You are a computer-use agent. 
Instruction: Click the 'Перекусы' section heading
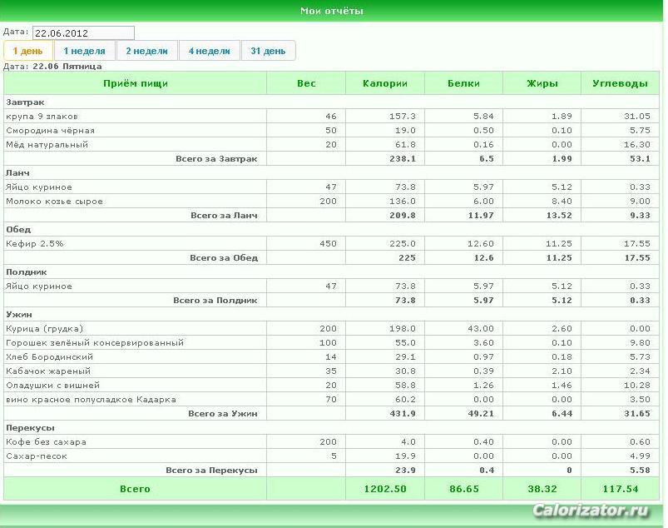30,428
